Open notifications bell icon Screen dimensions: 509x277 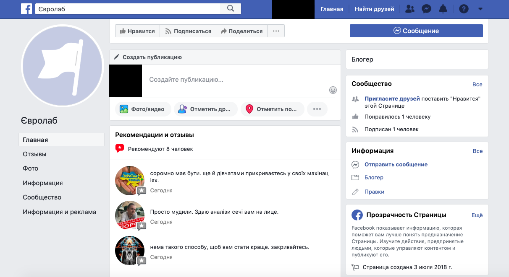coord(443,9)
